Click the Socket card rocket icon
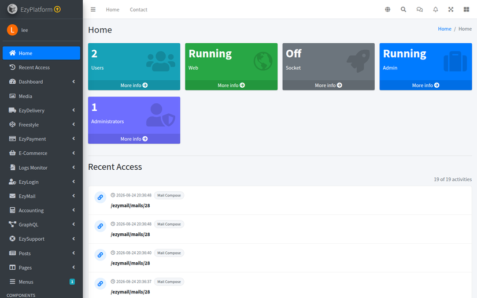This screenshot has width=477, height=298. [358, 61]
